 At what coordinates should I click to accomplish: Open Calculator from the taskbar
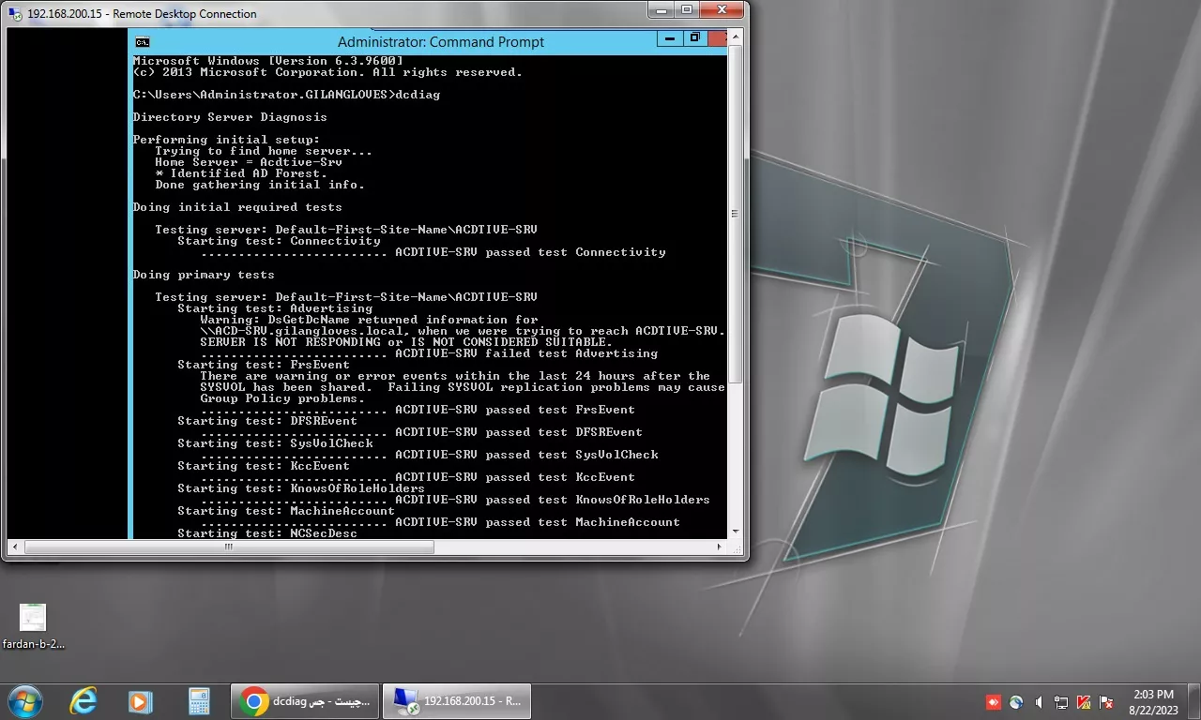click(198, 701)
